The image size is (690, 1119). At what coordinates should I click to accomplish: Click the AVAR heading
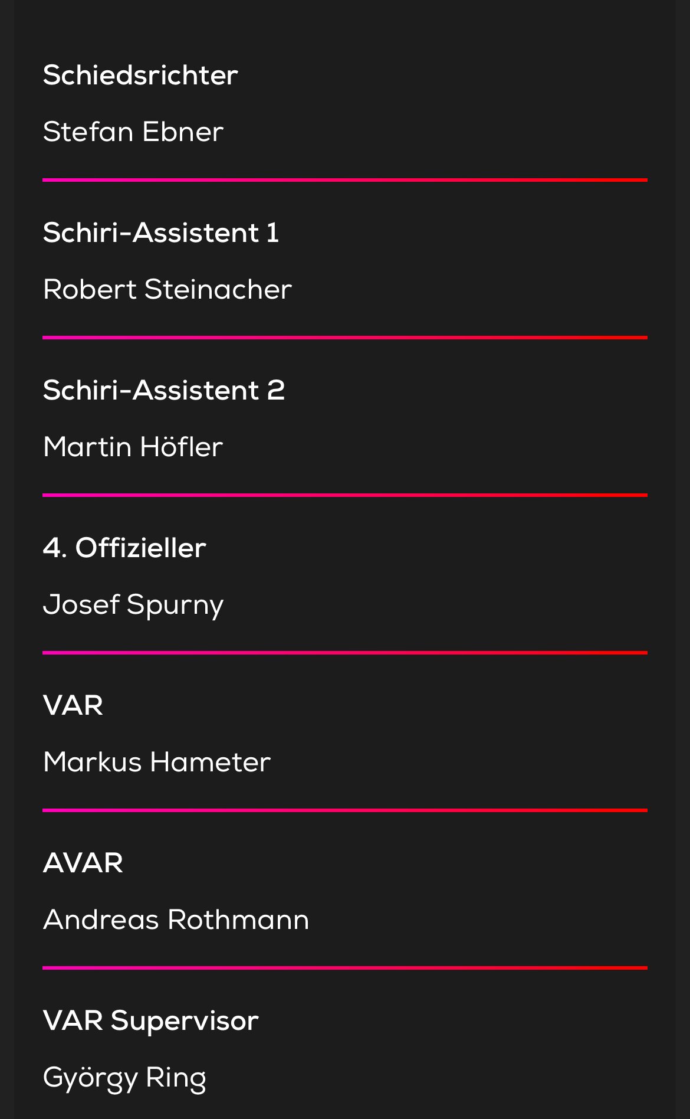coord(83,863)
